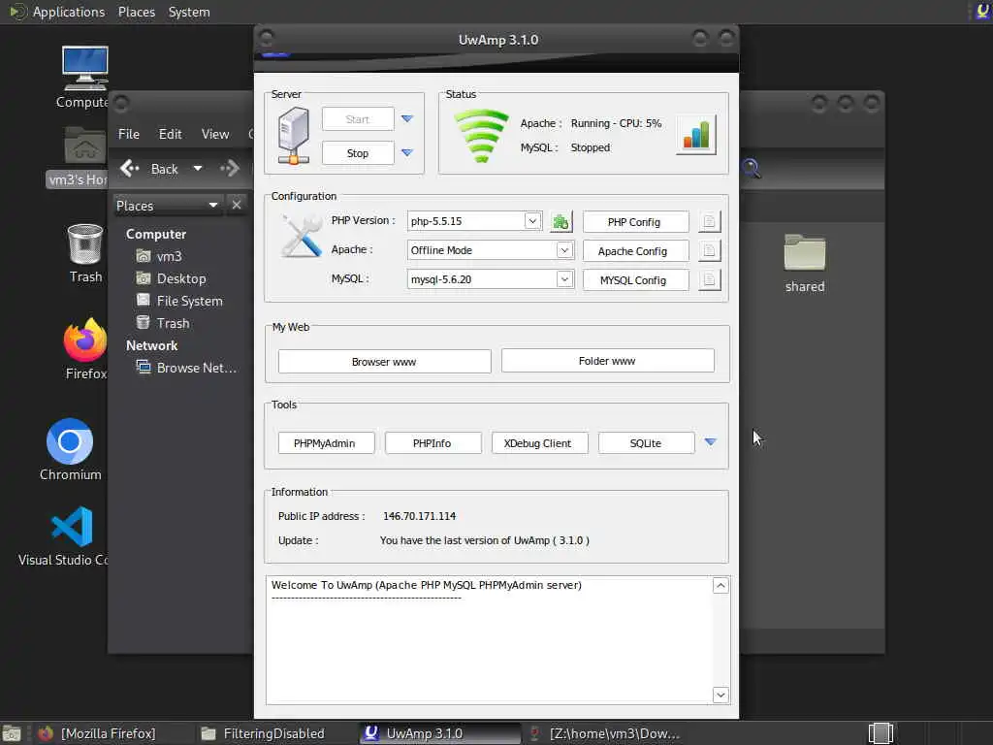Click the disabled Start server button
Screen dimensions: 993x745
[x=358, y=119]
